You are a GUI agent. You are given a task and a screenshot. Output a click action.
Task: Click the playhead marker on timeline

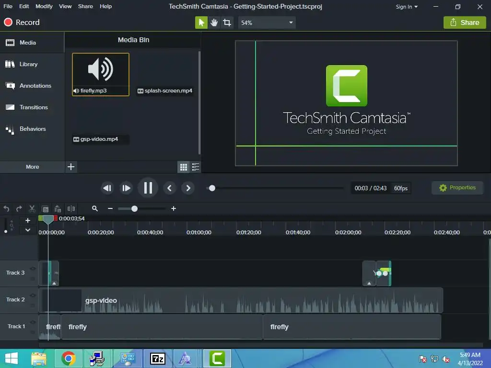tap(48, 219)
